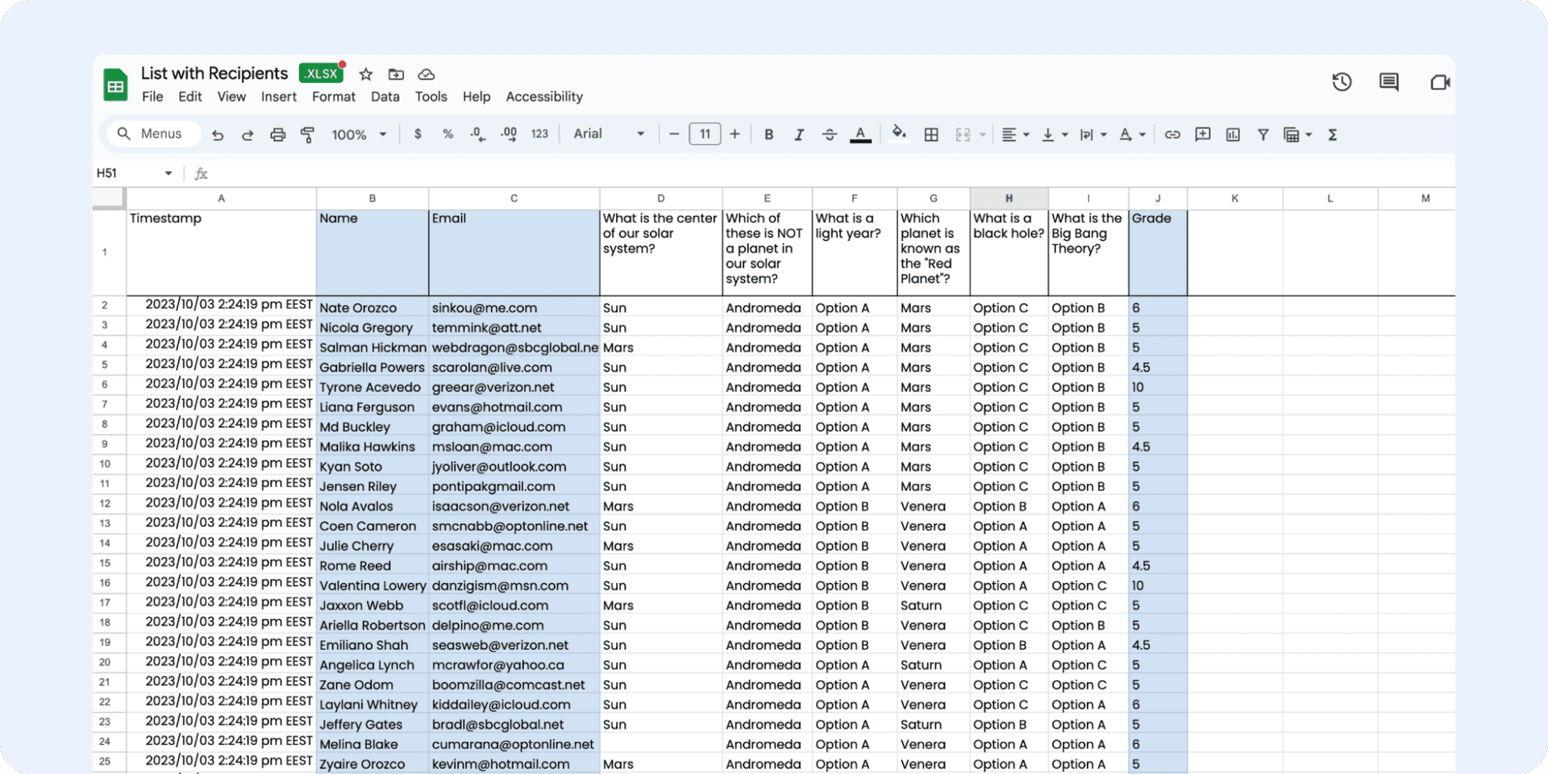This screenshot has height=774, width=1548.
Task: Open the fill color picker
Action: 899,134
